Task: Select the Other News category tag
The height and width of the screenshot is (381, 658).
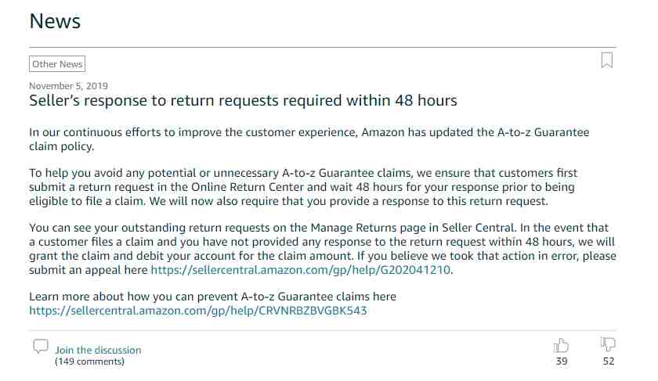Action: 57,64
